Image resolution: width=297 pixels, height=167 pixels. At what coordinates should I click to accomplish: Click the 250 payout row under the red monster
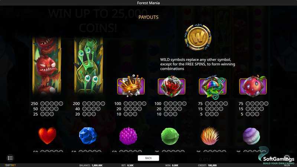(47, 104)
